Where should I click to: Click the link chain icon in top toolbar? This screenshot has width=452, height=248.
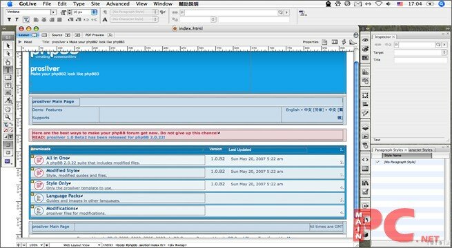175,12
